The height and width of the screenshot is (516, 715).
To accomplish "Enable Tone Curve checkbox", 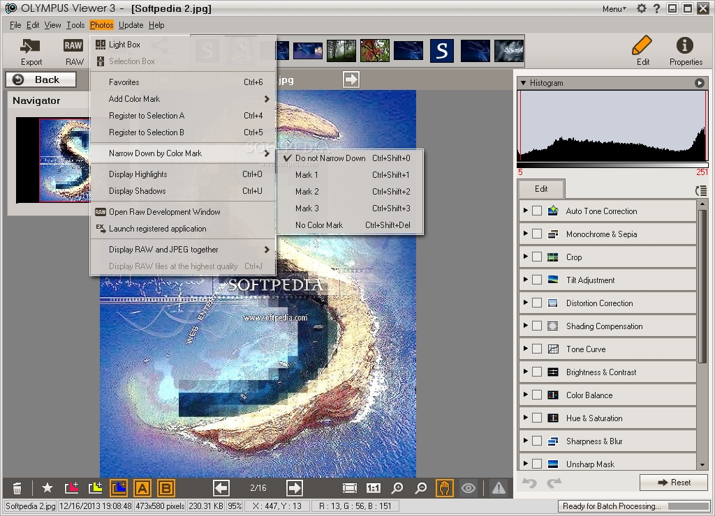I will [x=537, y=349].
